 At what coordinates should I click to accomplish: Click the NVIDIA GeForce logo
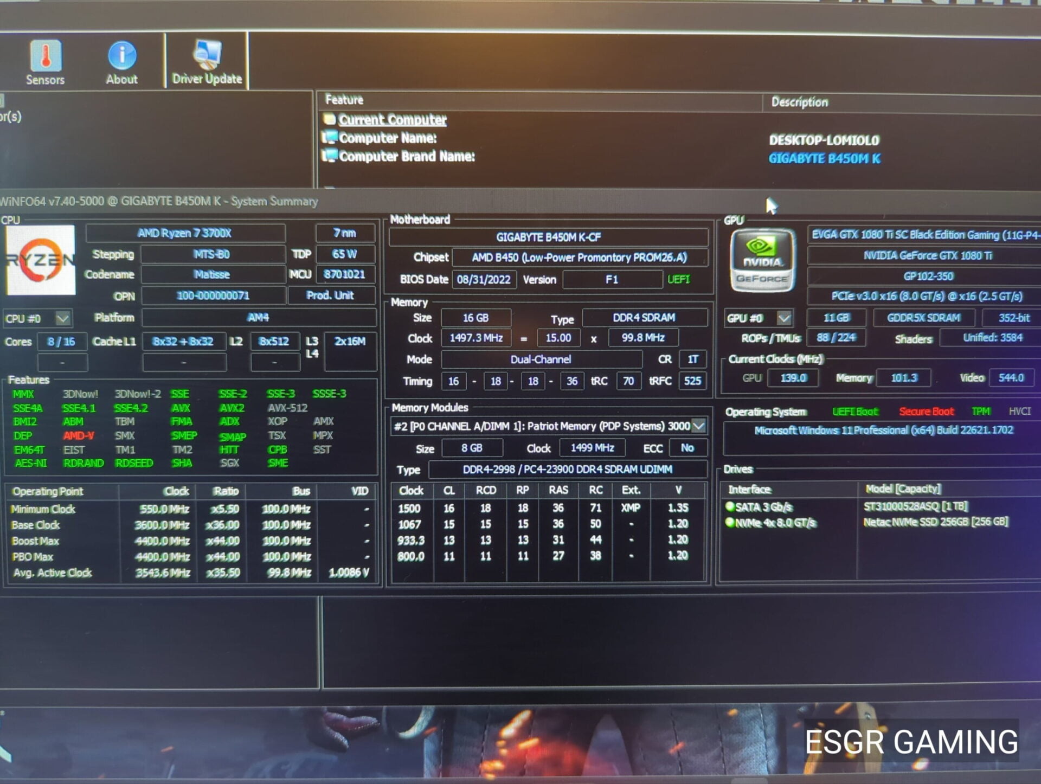(762, 261)
